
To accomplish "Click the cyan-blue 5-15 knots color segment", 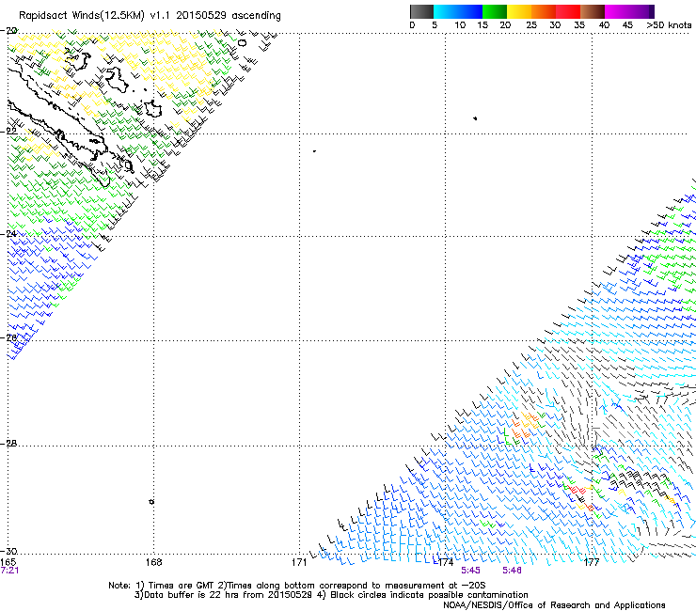I will [x=458, y=11].
